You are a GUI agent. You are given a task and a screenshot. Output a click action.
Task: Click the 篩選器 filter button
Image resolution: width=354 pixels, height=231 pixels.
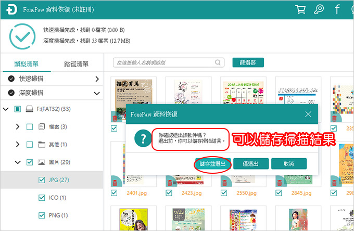248,62
